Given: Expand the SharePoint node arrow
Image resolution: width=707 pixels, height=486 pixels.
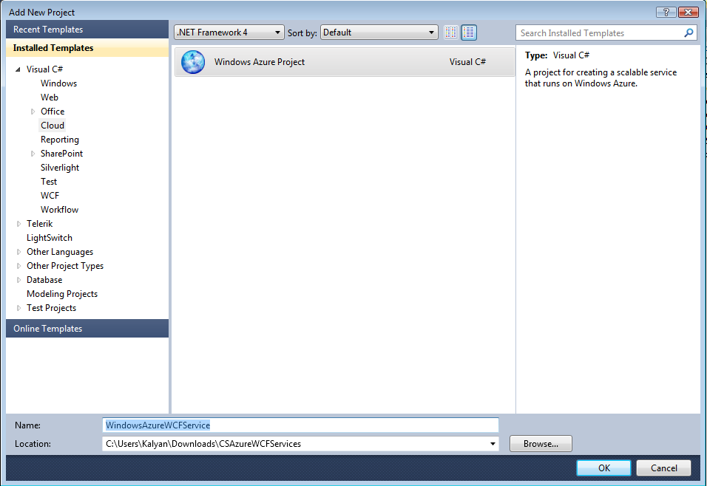Looking at the screenshot, I should tap(33, 154).
